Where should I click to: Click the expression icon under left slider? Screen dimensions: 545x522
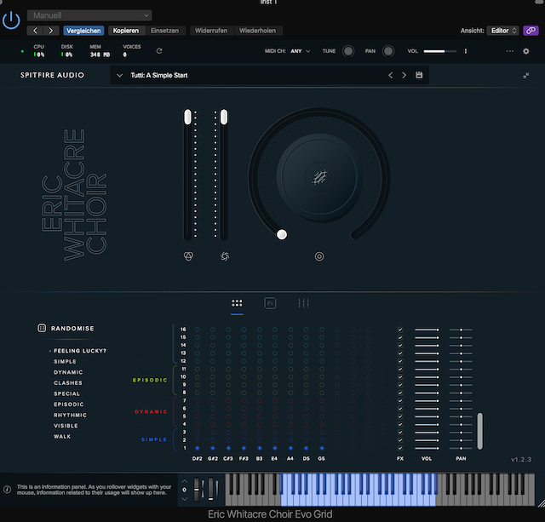pos(188,256)
